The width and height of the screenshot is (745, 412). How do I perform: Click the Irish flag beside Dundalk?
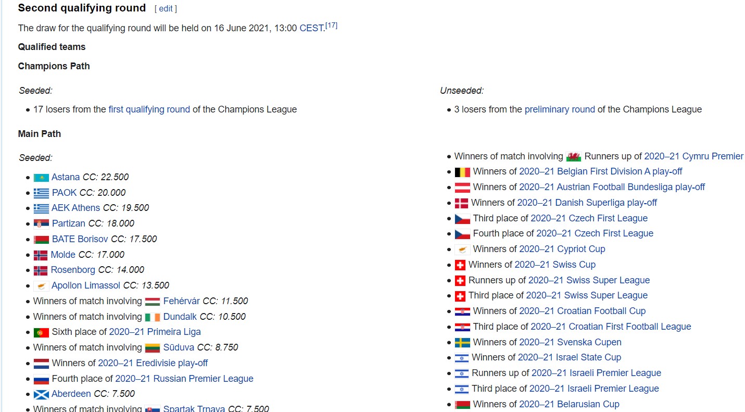point(153,317)
